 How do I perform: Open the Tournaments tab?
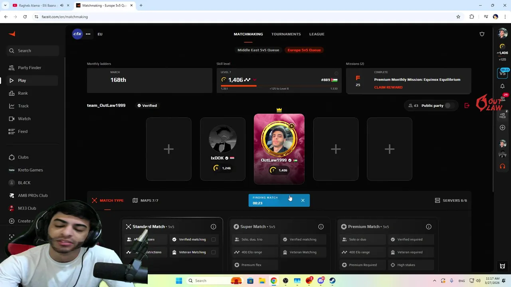point(286,34)
